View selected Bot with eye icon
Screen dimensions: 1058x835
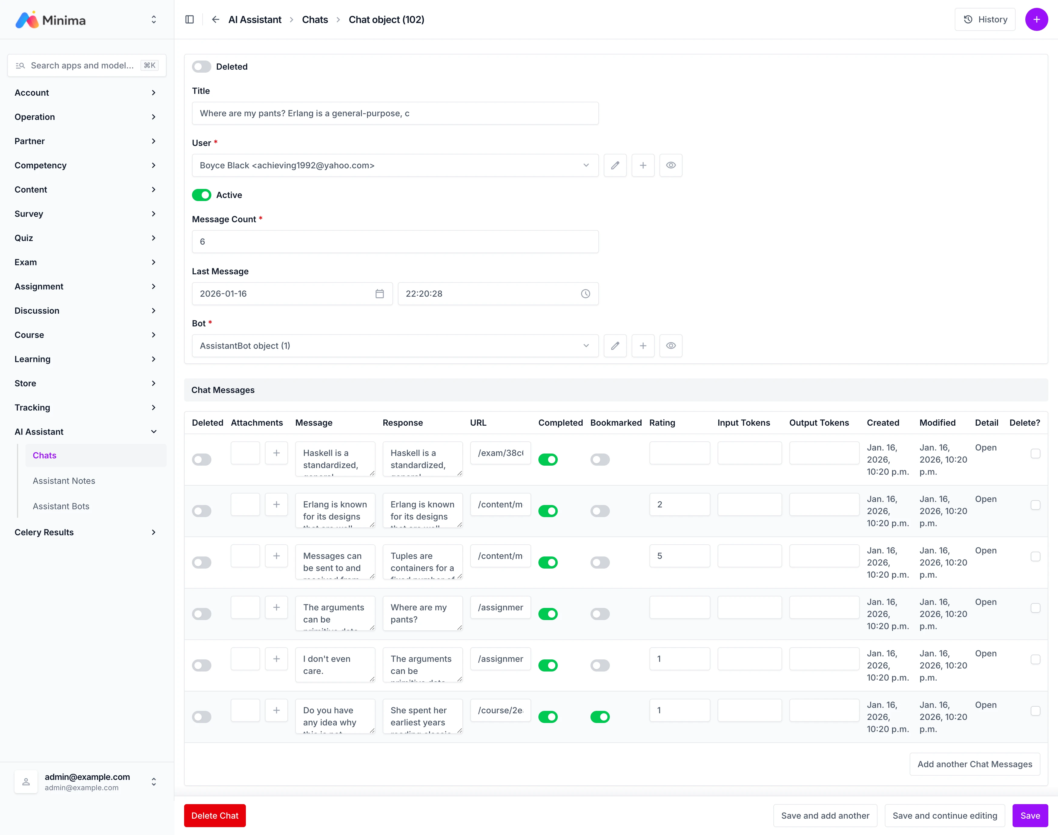tap(671, 346)
